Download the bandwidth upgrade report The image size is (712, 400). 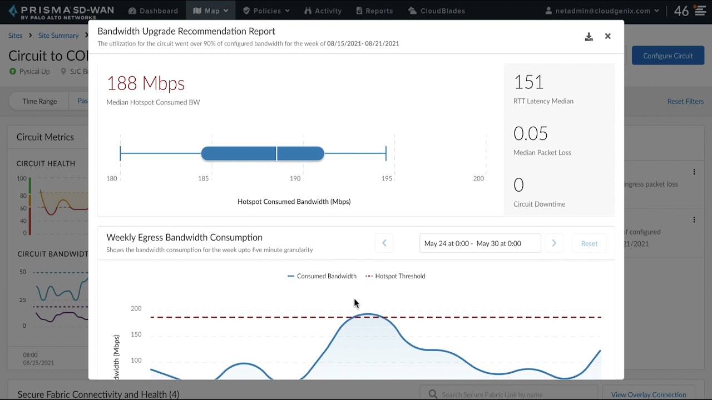point(589,37)
